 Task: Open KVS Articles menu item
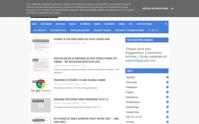[x=40, y=30]
